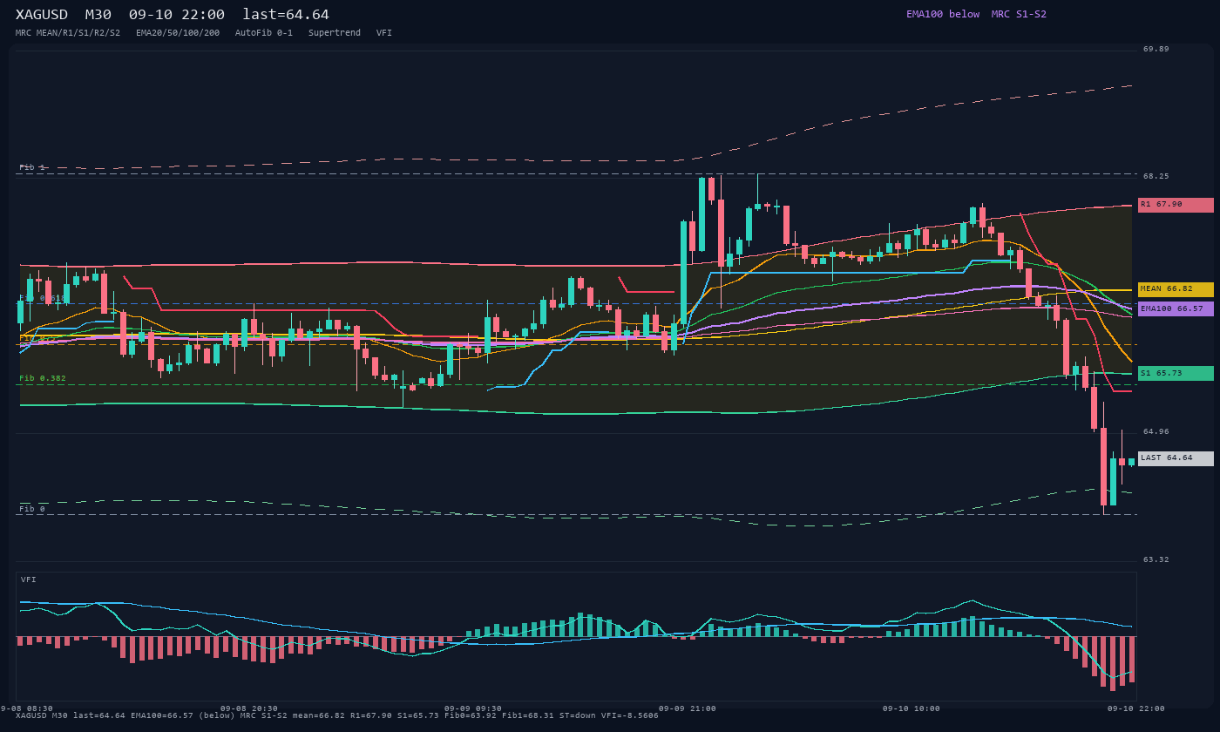
Task: Click the 09-10 10:00 time axis label
Action: pyautogui.click(x=912, y=708)
